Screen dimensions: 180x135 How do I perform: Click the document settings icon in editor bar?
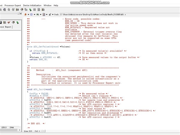44,14
